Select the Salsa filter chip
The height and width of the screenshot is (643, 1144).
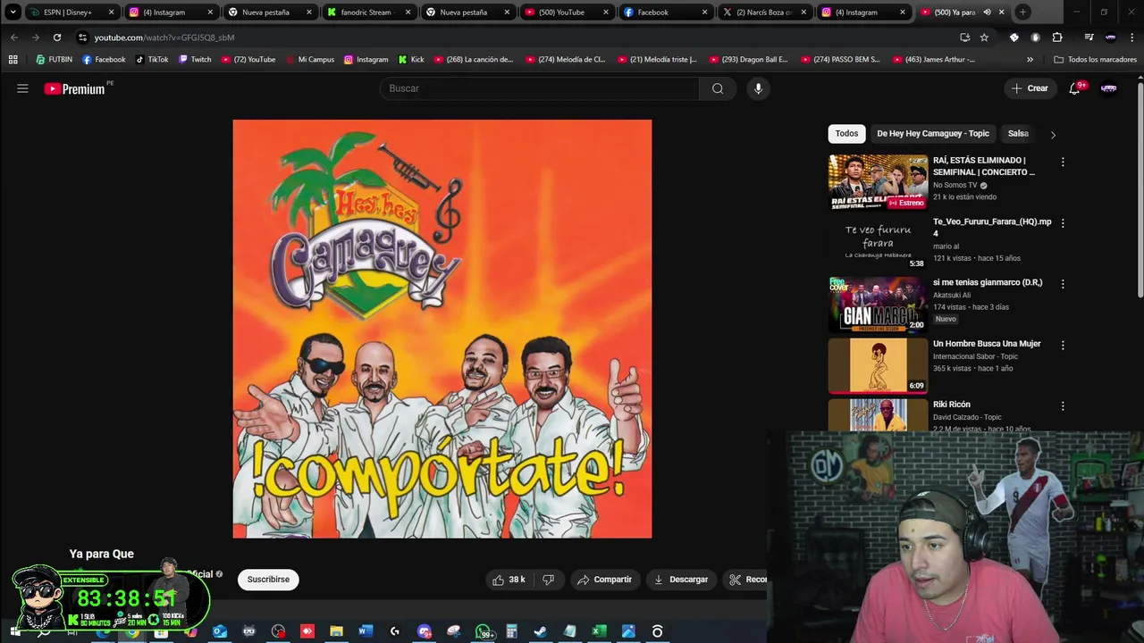[x=1018, y=134]
